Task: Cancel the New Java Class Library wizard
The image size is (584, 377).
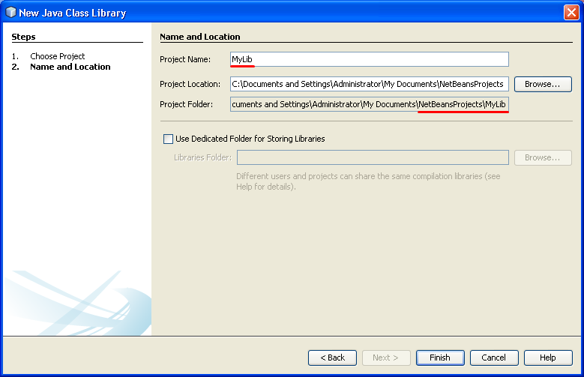Action: click(494, 358)
